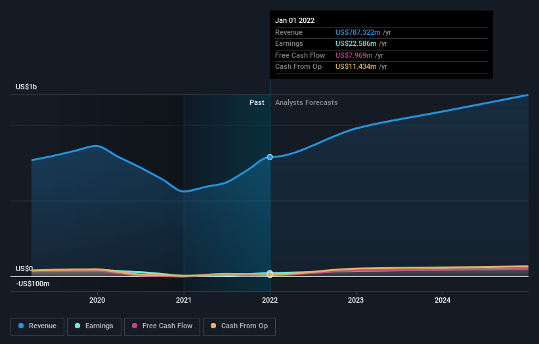Click the 2020 x-axis label
Image resolution: width=539 pixels, height=344 pixels.
point(97,300)
